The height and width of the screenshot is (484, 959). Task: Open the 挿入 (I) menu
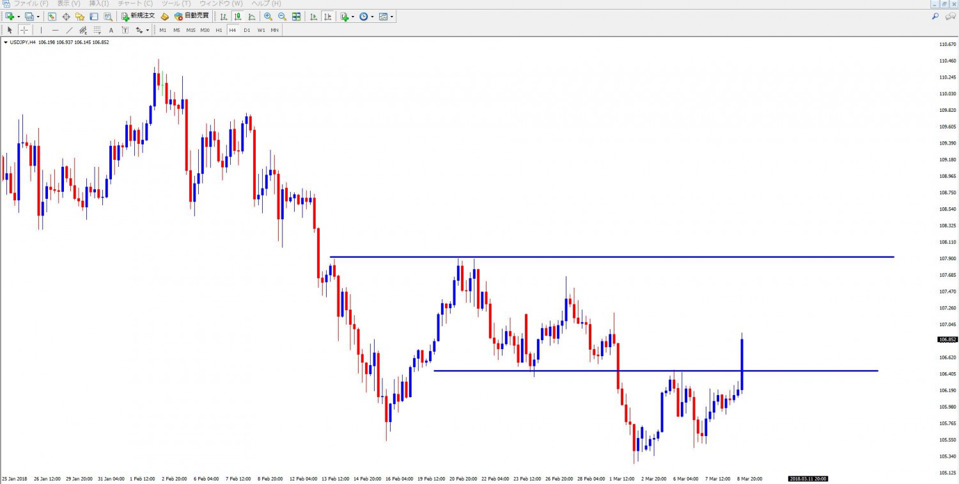[x=99, y=4]
